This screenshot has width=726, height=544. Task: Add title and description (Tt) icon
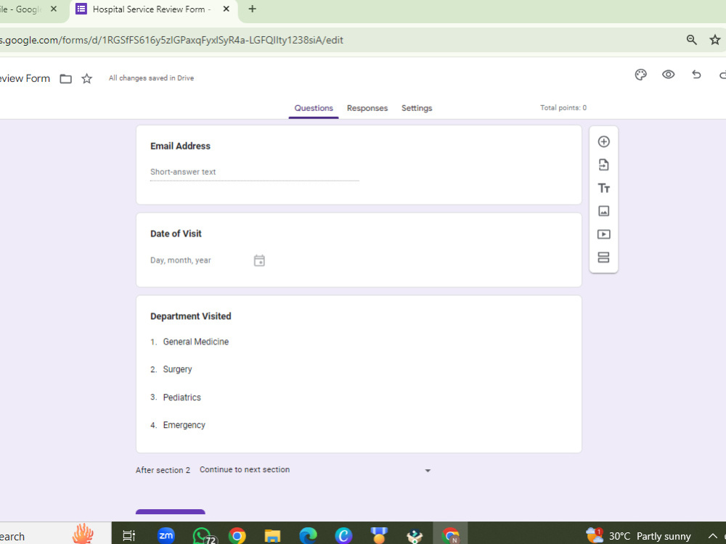[x=603, y=188]
